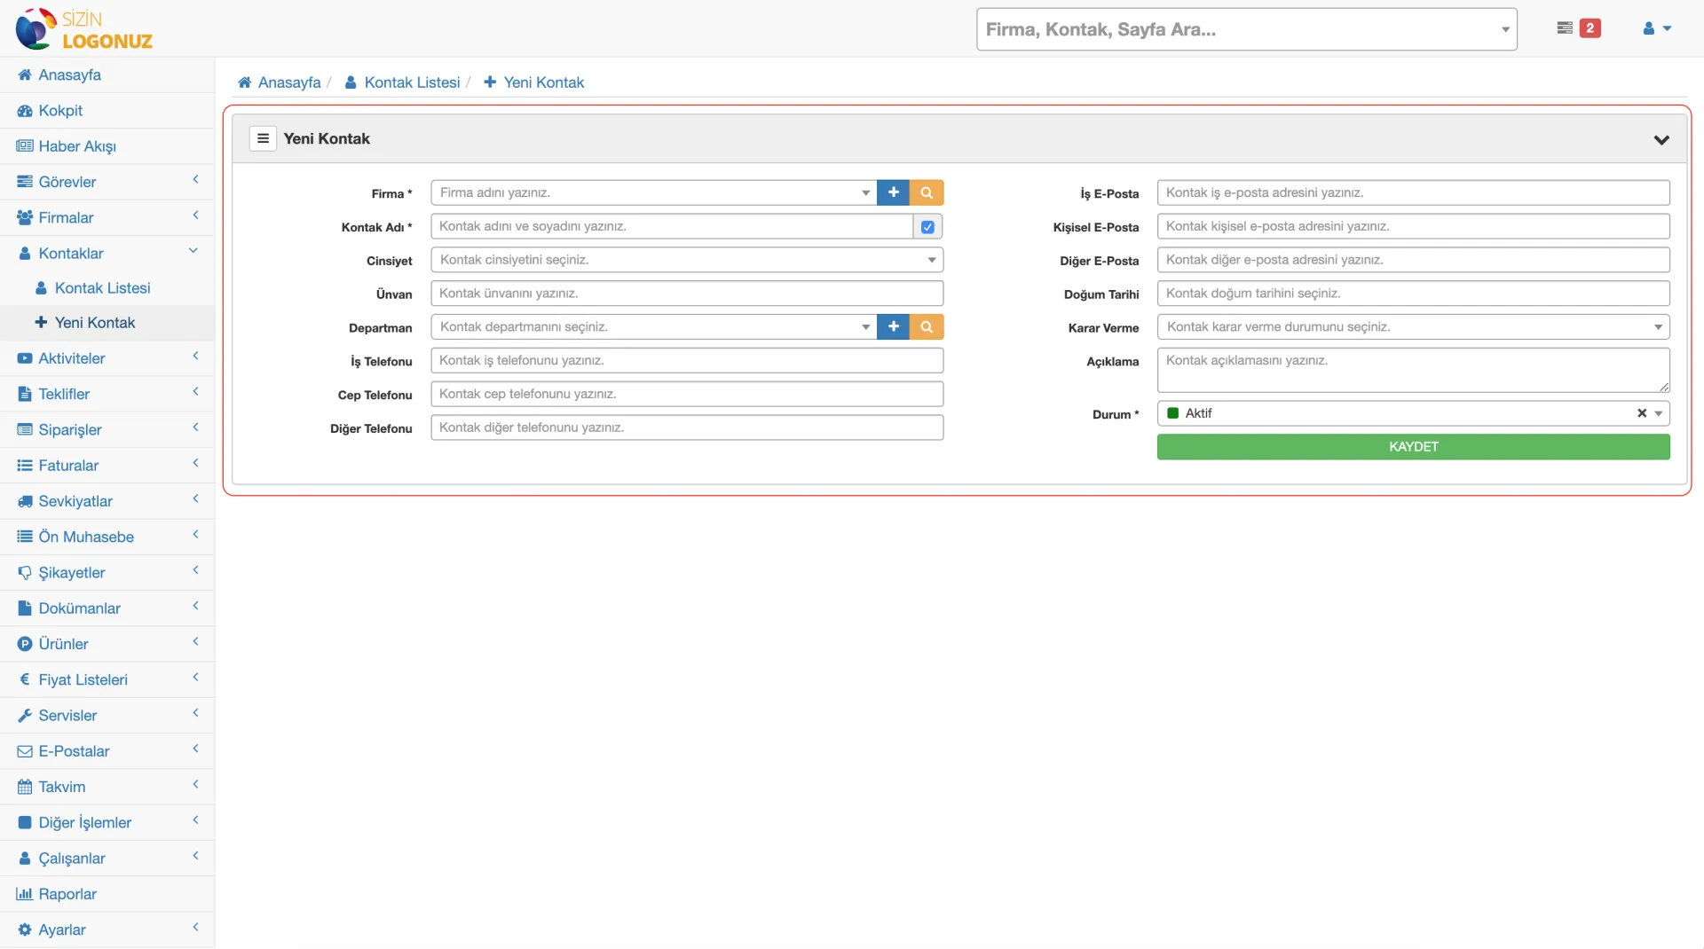Open firm search with the magnifier icon
The width and height of the screenshot is (1704, 949).
(927, 192)
